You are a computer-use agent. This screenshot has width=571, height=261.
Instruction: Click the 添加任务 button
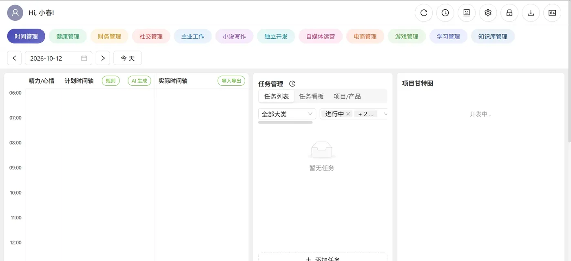click(x=323, y=257)
